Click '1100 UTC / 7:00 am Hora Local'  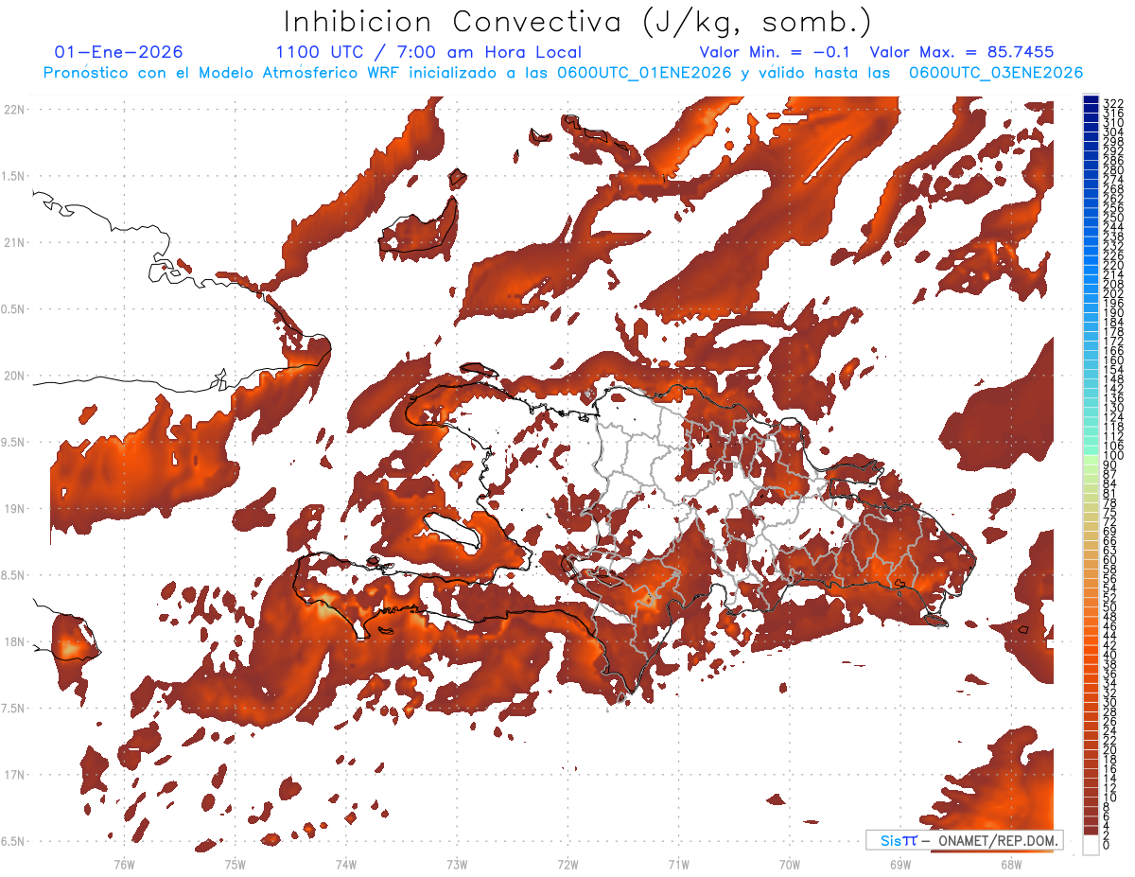428,52
